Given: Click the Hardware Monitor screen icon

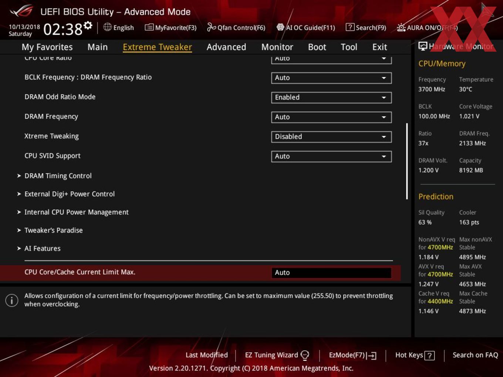Looking at the screenshot, I should pos(423,46).
